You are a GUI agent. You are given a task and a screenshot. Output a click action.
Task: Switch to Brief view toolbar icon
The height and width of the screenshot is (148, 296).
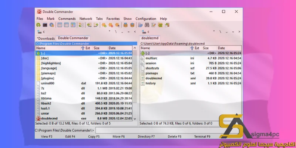[60, 25]
